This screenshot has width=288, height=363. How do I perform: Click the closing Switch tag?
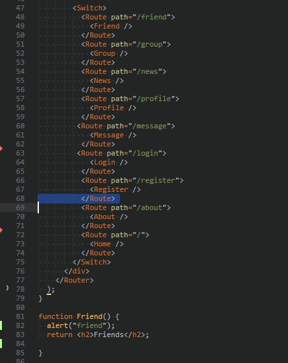(x=91, y=262)
